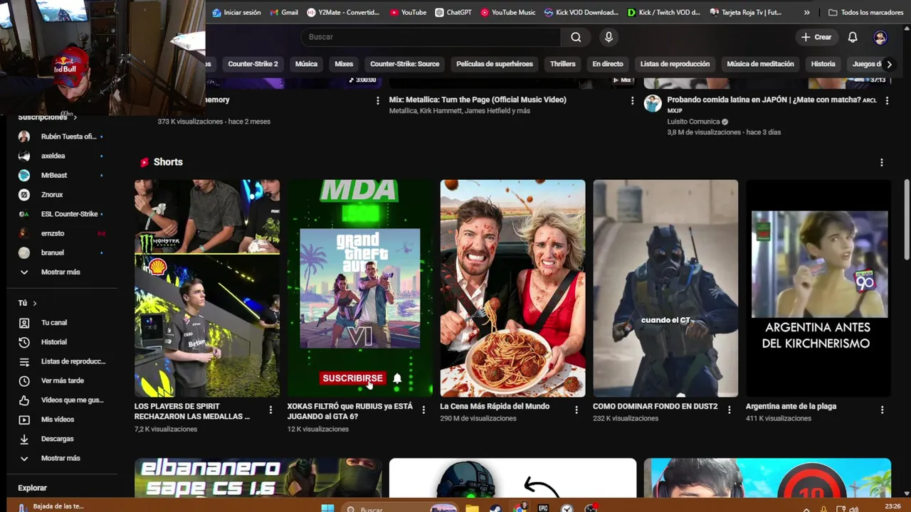This screenshot has height=512, width=911.
Task: Open Epic Games taskbar icon
Action: click(x=543, y=508)
